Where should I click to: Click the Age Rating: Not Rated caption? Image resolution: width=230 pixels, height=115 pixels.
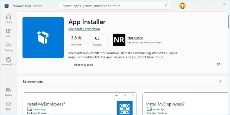coord(144,42)
